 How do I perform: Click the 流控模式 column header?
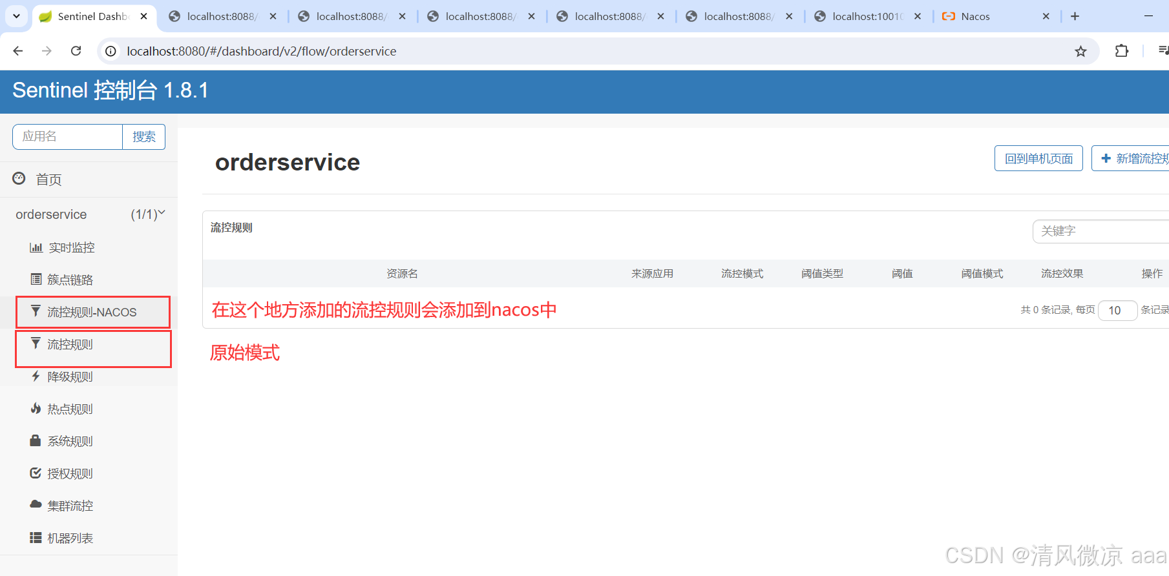coord(742,274)
